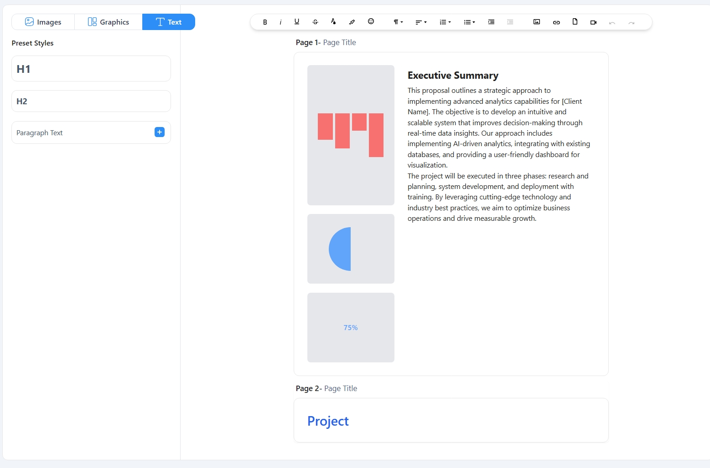Viewport: 710px width, 468px height.
Task: Open the emoji picker
Action: 371,21
